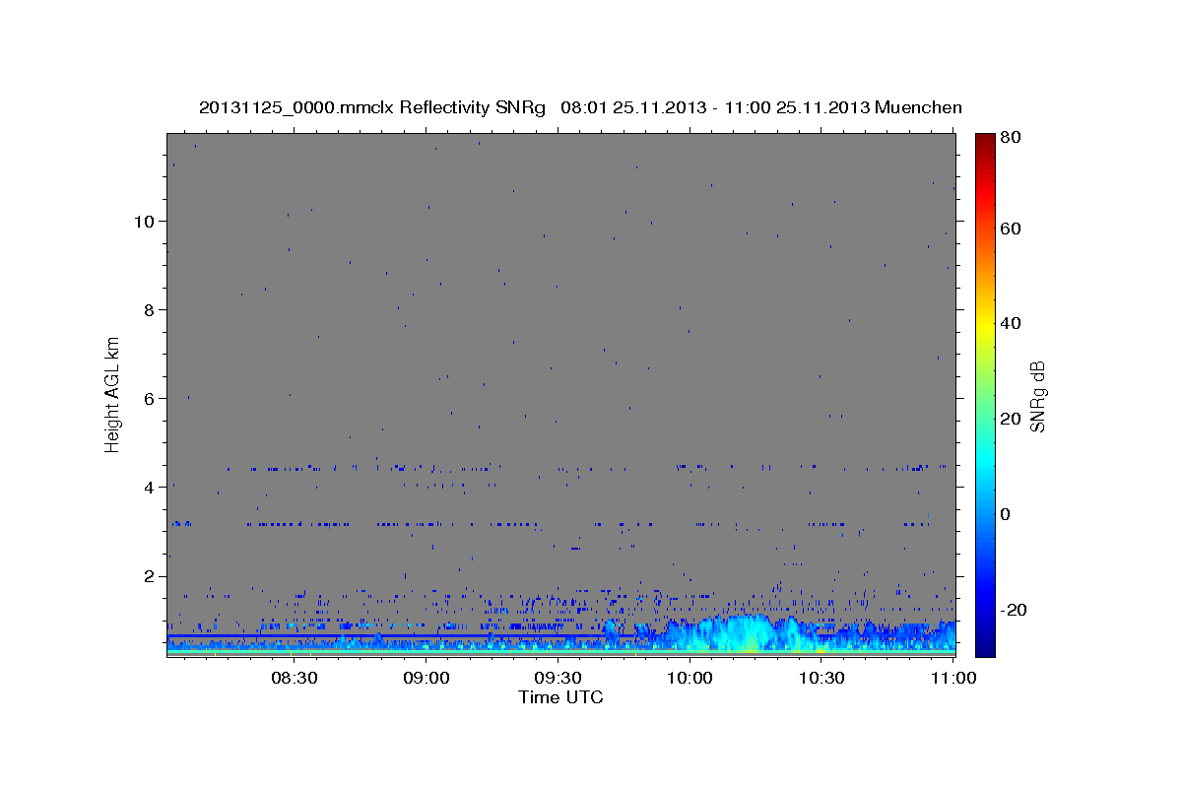This screenshot has width=1182, height=788.
Task: Click the height tick label 8
Action: click(x=150, y=309)
